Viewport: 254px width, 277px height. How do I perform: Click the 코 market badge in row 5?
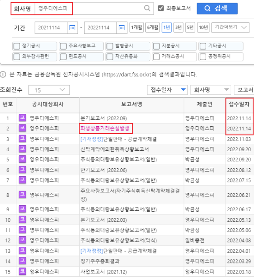pyautogui.click(x=22, y=159)
